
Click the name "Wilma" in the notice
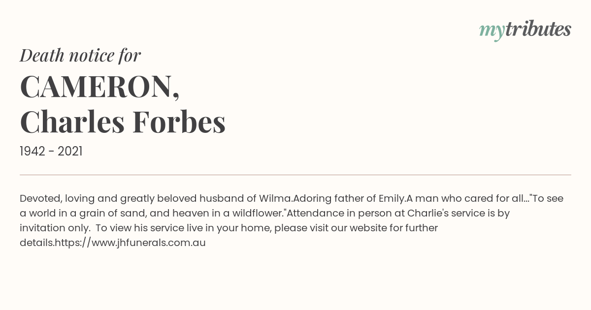275,199
